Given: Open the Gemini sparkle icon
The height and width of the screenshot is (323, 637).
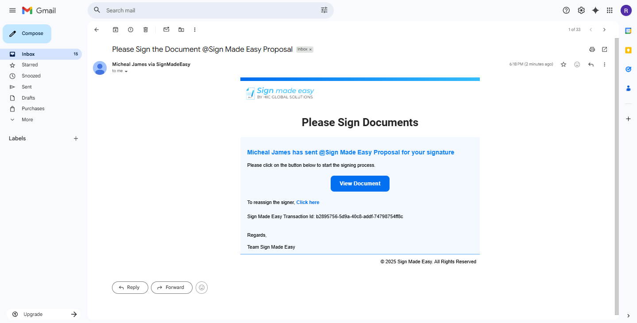Looking at the screenshot, I should click(595, 10).
